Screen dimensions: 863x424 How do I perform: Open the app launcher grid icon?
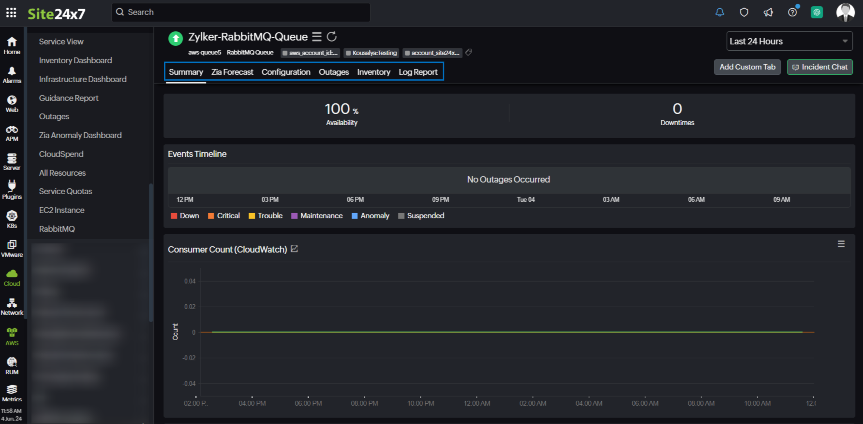pos(11,13)
